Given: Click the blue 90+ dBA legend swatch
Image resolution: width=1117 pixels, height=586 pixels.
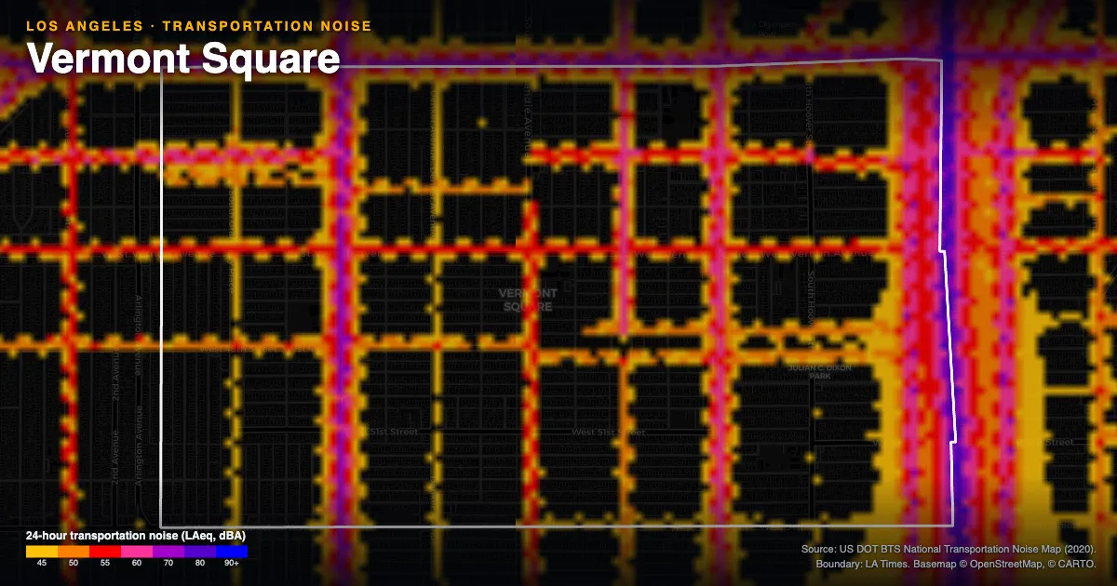Looking at the screenshot, I should (x=232, y=551).
